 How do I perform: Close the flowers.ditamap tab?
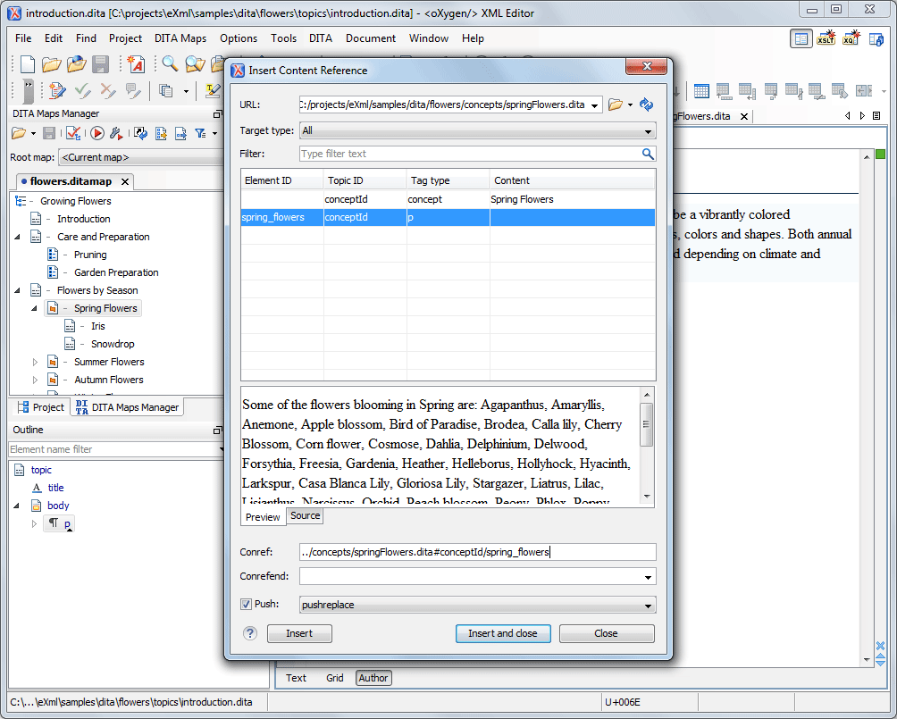tap(125, 182)
